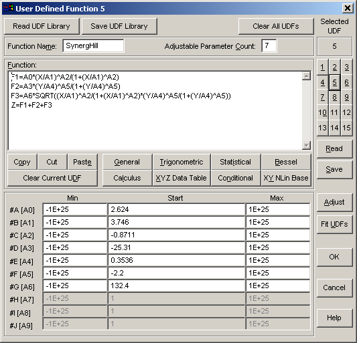Select UDF number 15
This screenshot has height=343, width=357.
(346, 128)
